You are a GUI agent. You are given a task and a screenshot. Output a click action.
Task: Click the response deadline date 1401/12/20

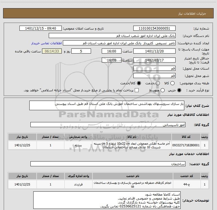(x=154, y=51)
